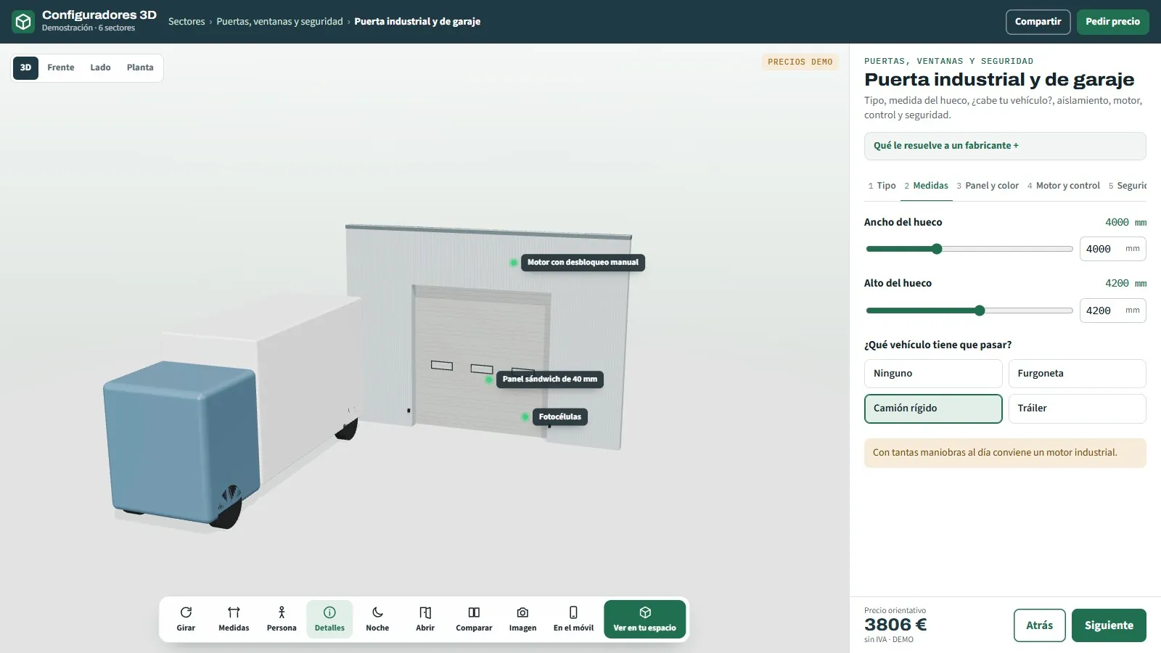Expand Qué le resuelve a un fabricante
Image resolution: width=1161 pixels, height=653 pixels.
pos(1005,146)
